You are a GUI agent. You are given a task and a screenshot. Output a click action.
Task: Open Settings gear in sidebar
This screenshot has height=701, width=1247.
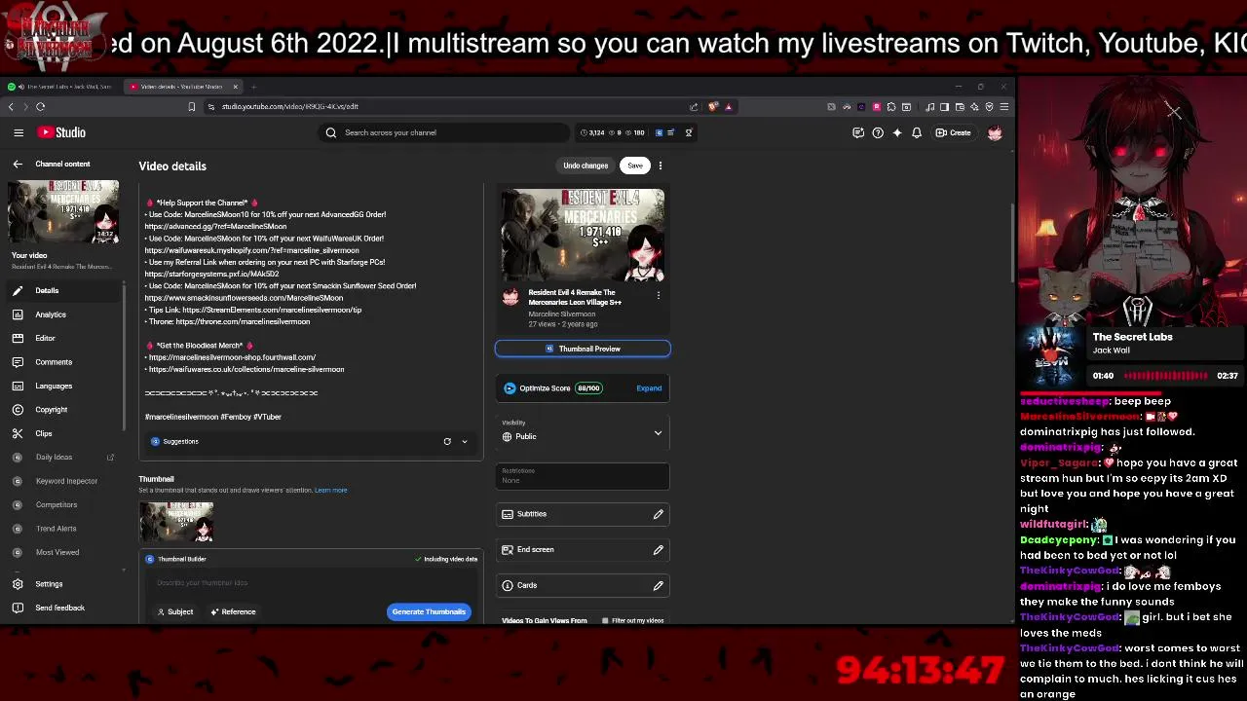(x=18, y=584)
